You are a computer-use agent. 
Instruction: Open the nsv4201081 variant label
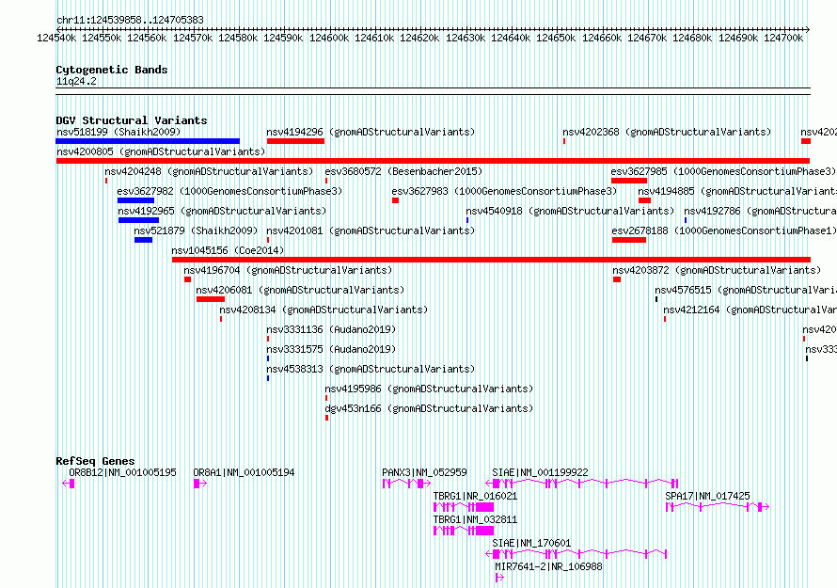pyautogui.click(x=371, y=230)
